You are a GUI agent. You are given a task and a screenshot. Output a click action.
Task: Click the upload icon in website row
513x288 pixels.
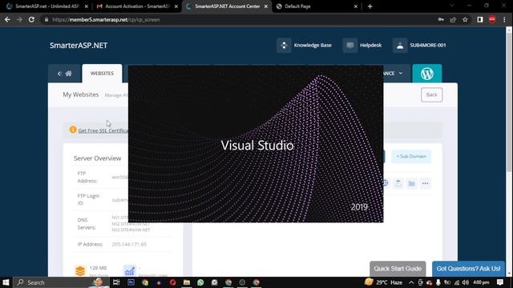(x=398, y=183)
